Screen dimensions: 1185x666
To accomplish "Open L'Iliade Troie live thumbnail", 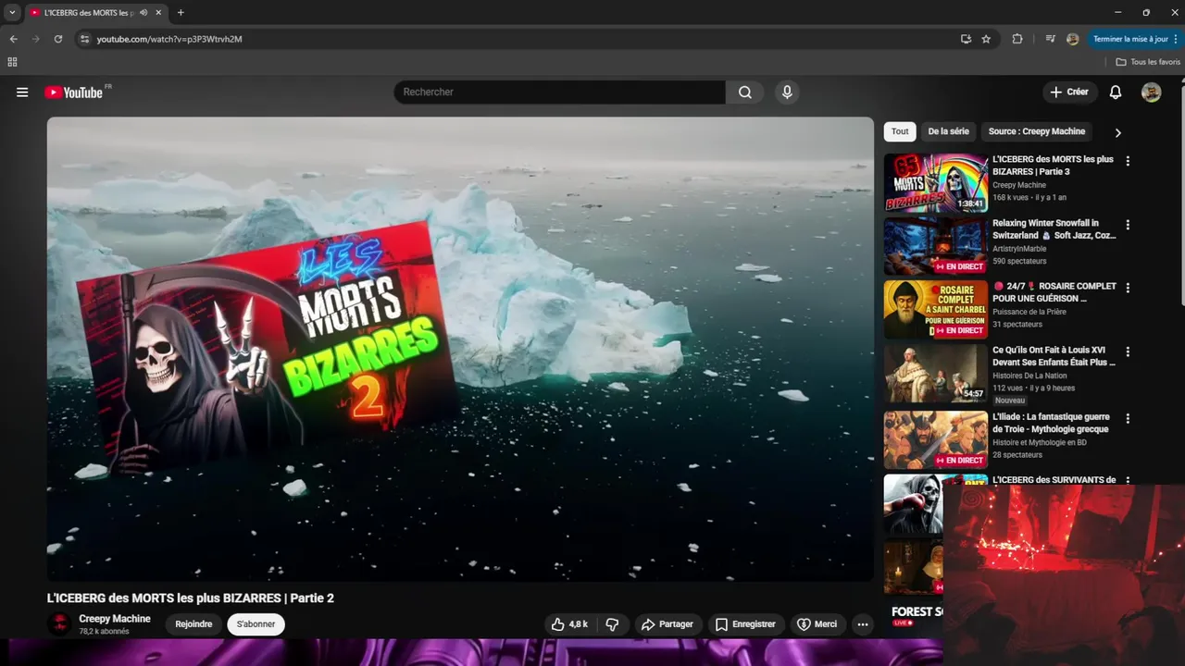I will coord(935,439).
